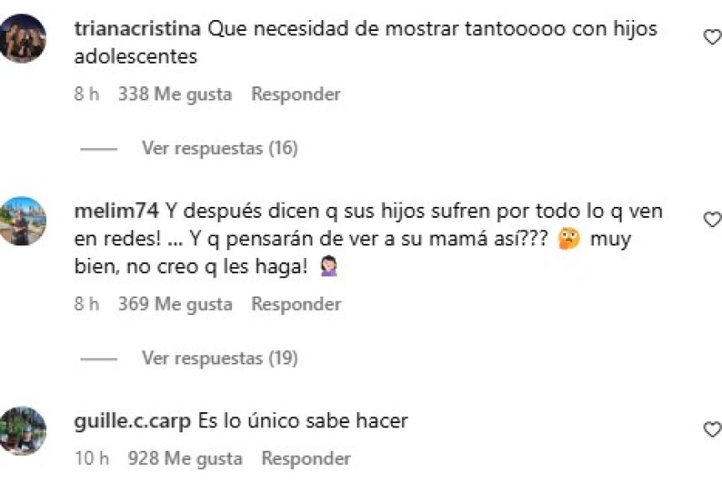Click the 10 h timestamp on guille.c.carp's comment

pyautogui.click(x=91, y=458)
